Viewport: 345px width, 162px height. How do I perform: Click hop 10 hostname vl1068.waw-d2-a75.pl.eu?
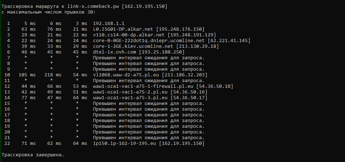tap(126, 75)
